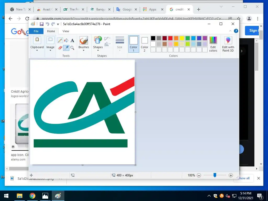Click the Chrome back arrow
This screenshot has width=268, height=201.
pos(10,19)
